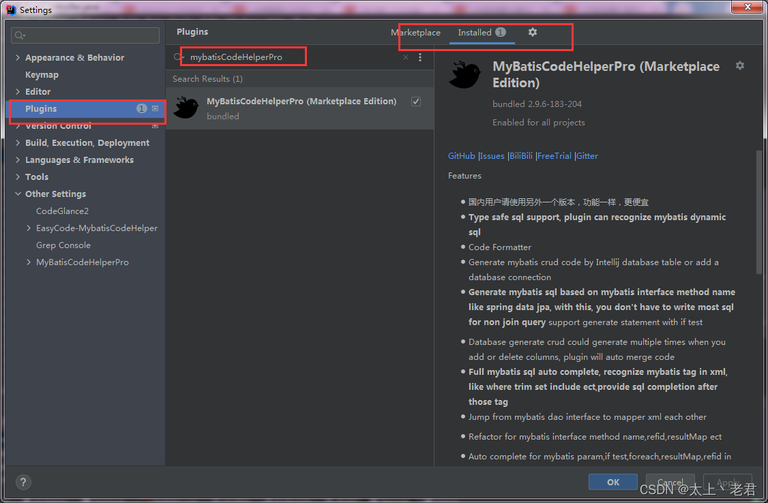768x503 pixels.
Task: Select Keymap in the settings tree
Action: pos(42,75)
